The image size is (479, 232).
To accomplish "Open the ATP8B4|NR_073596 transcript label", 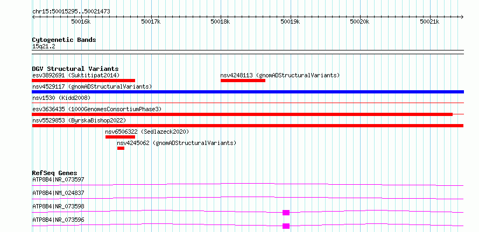I will pyautogui.click(x=58, y=220).
